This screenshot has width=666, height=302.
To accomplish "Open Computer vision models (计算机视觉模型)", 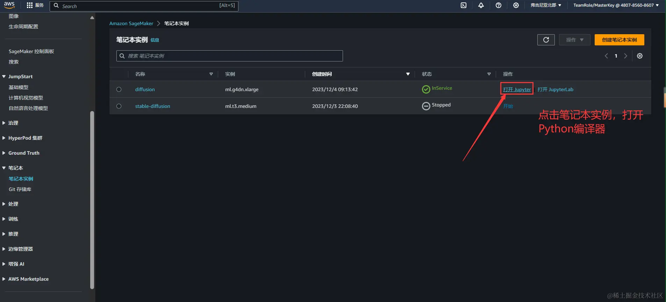I will pos(26,98).
